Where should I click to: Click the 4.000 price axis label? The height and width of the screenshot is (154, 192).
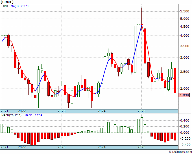click(185, 36)
